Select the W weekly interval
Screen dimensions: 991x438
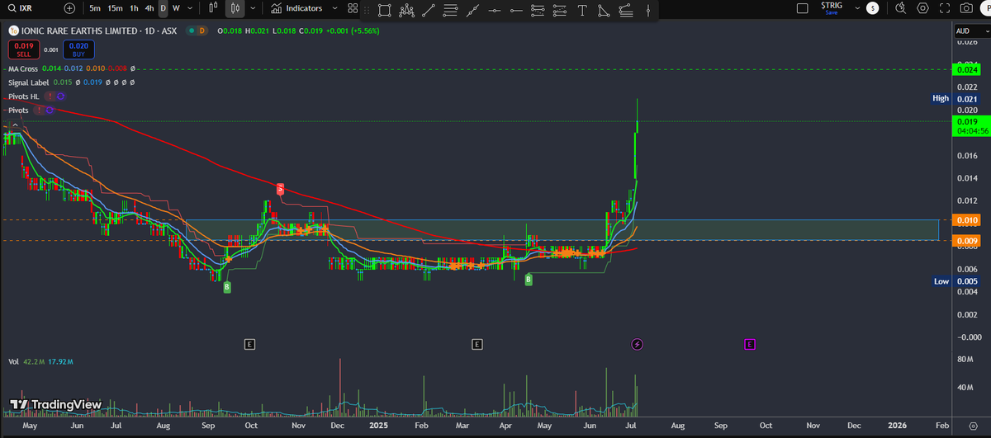click(x=176, y=8)
